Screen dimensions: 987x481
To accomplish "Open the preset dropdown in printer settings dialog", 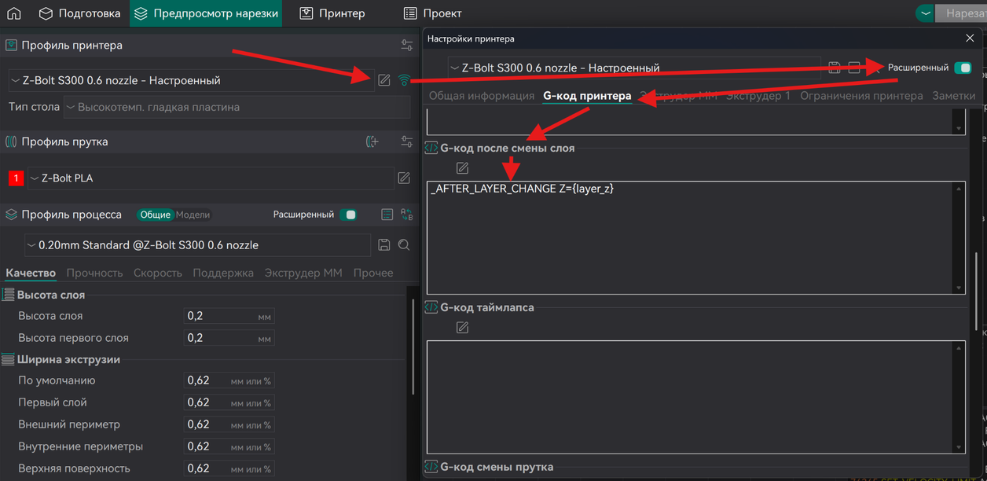I will click(634, 68).
